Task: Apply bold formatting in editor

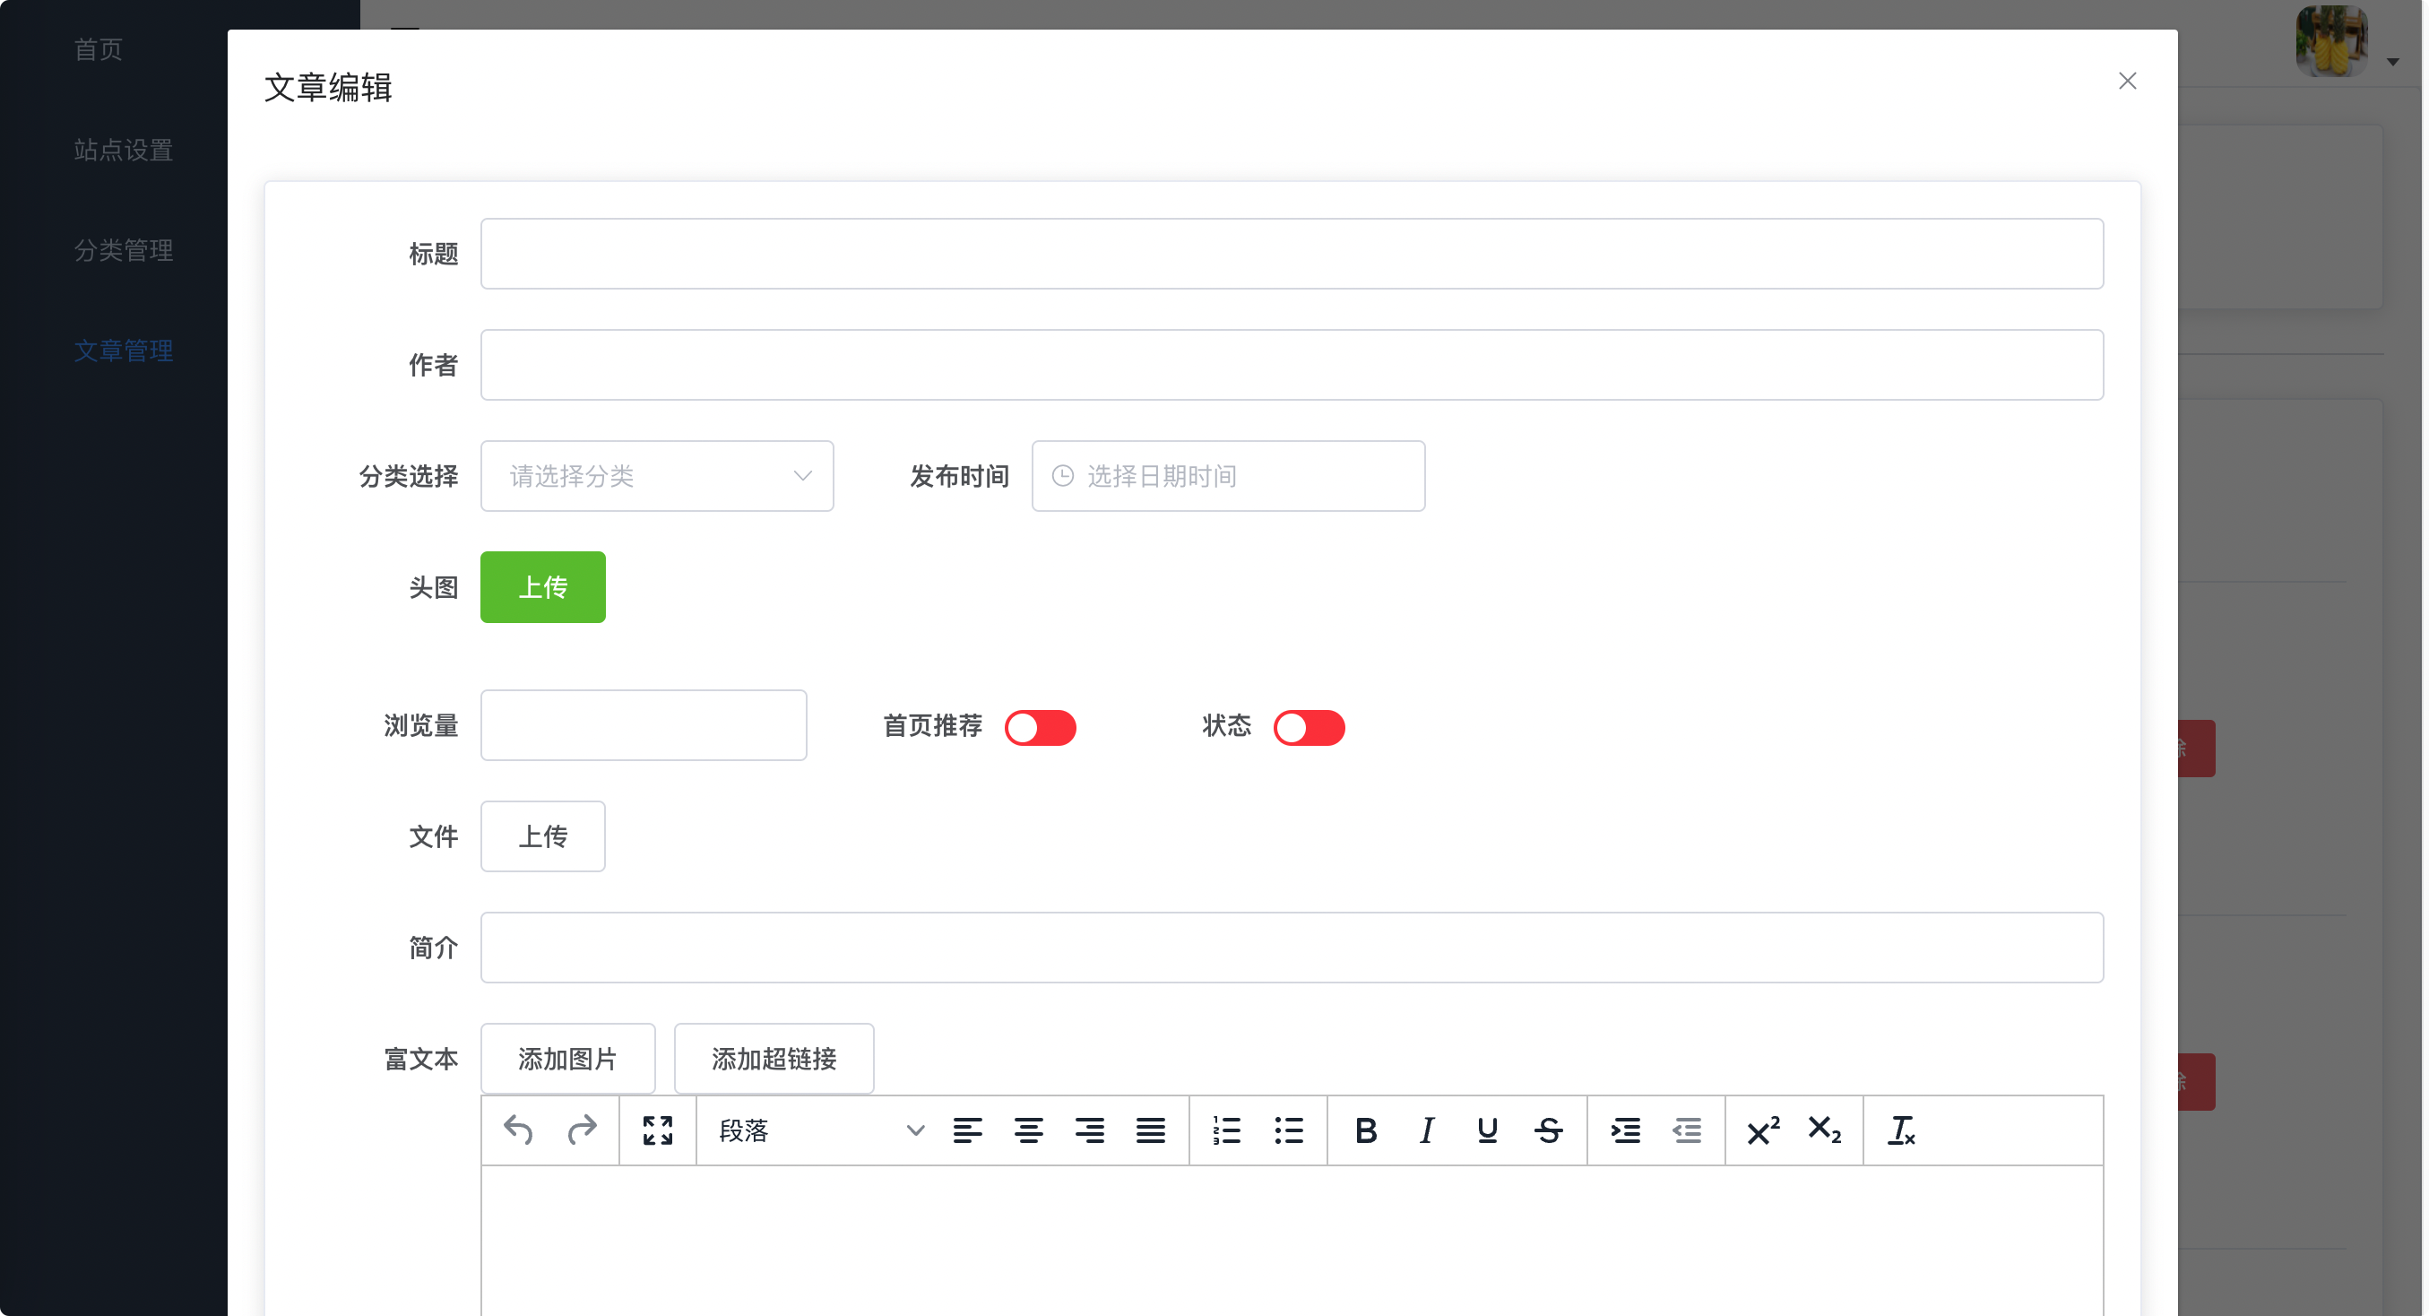Action: pos(1364,1130)
